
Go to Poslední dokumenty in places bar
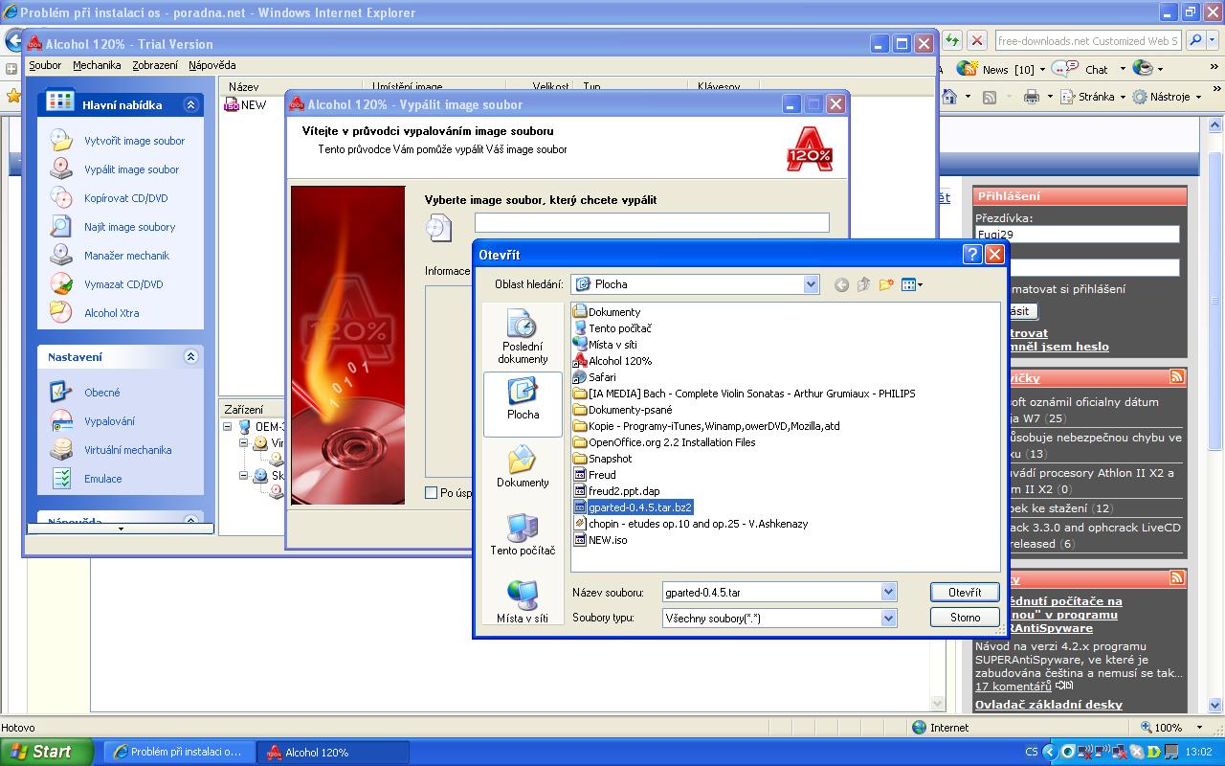point(523,337)
